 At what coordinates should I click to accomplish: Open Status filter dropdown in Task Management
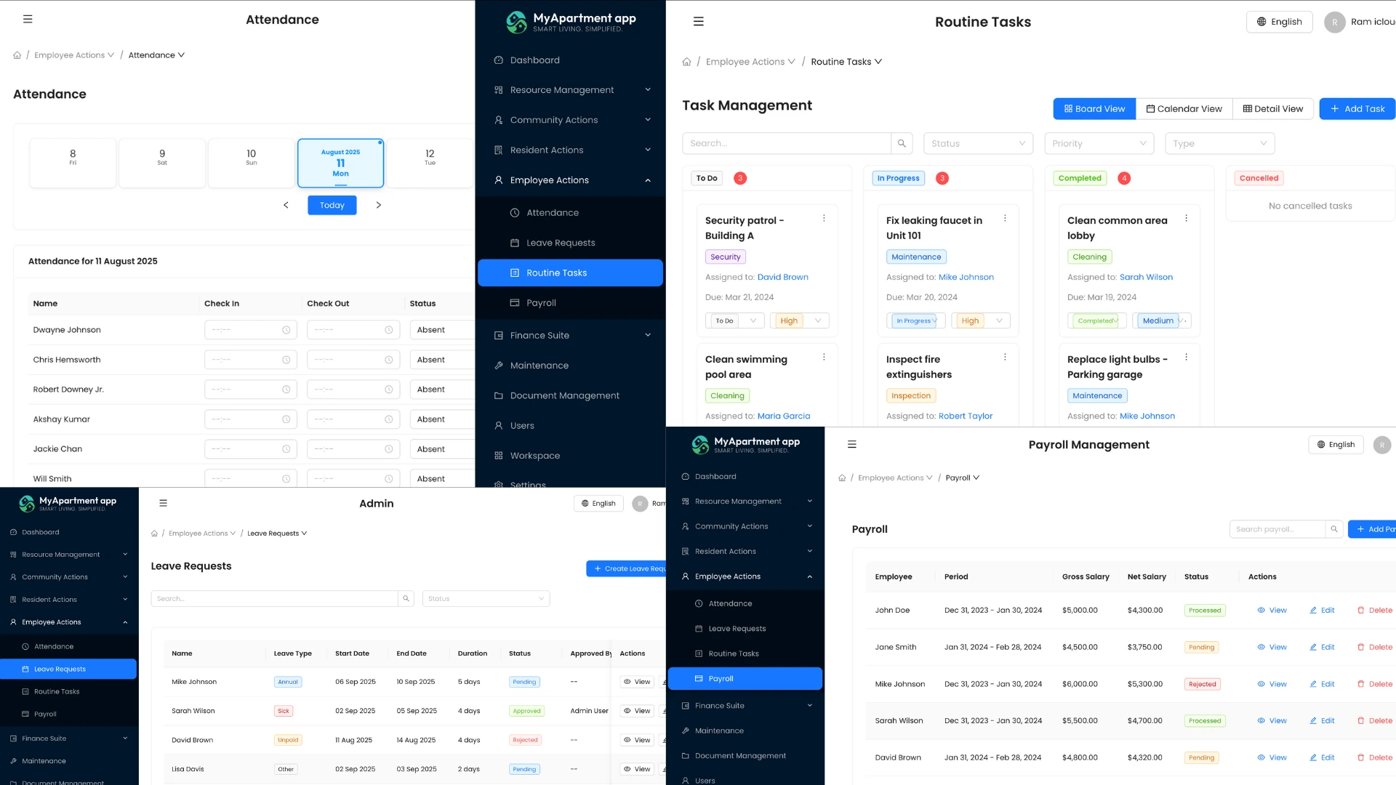click(978, 143)
